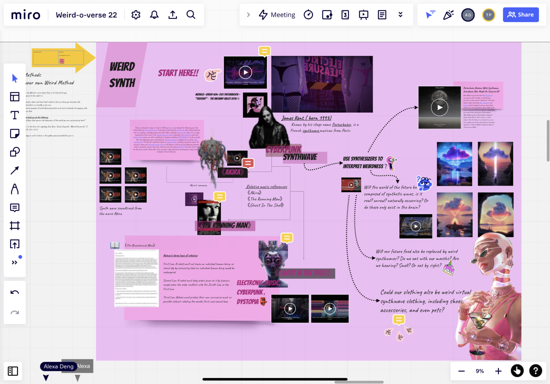This screenshot has height=384, width=550.
Task: Select the Pen tool
Action: (15, 189)
